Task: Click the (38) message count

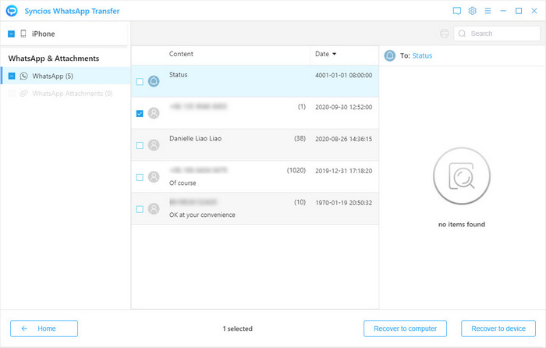Action: tap(300, 139)
